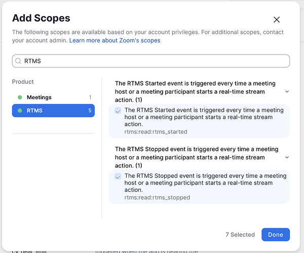Click the RTMS Started group heading
This screenshot has height=253, width=304.
pyautogui.click(x=195, y=88)
